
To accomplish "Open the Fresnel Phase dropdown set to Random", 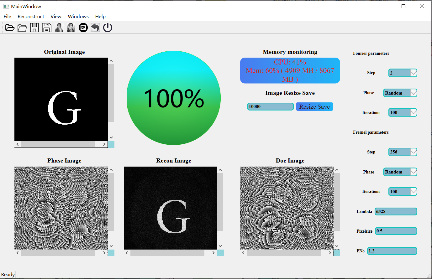I will pyautogui.click(x=400, y=172).
